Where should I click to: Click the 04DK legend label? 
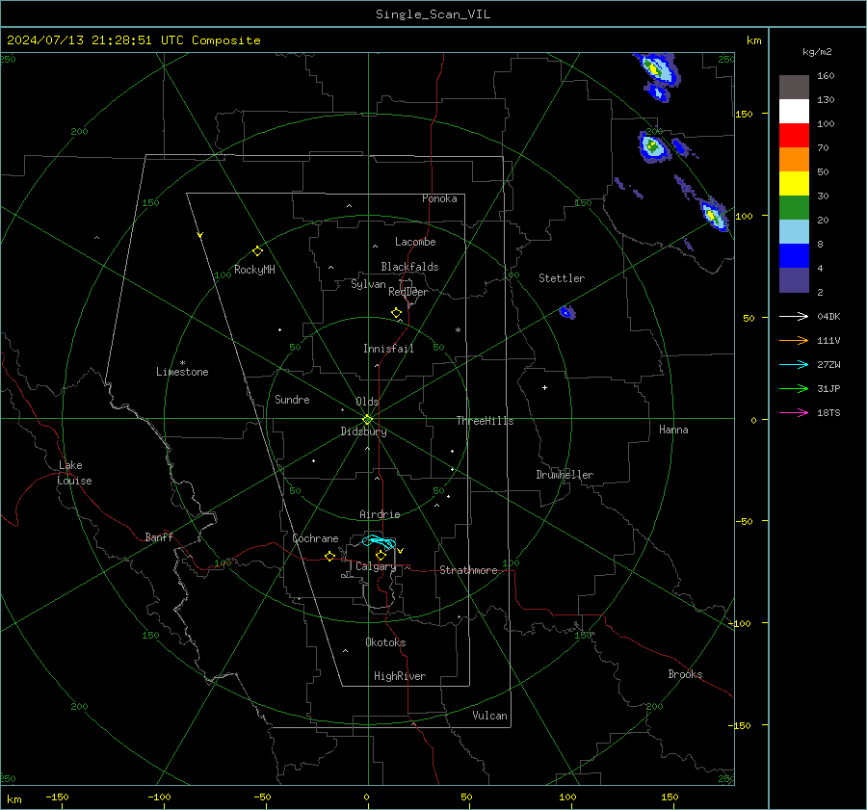(x=828, y=316)
